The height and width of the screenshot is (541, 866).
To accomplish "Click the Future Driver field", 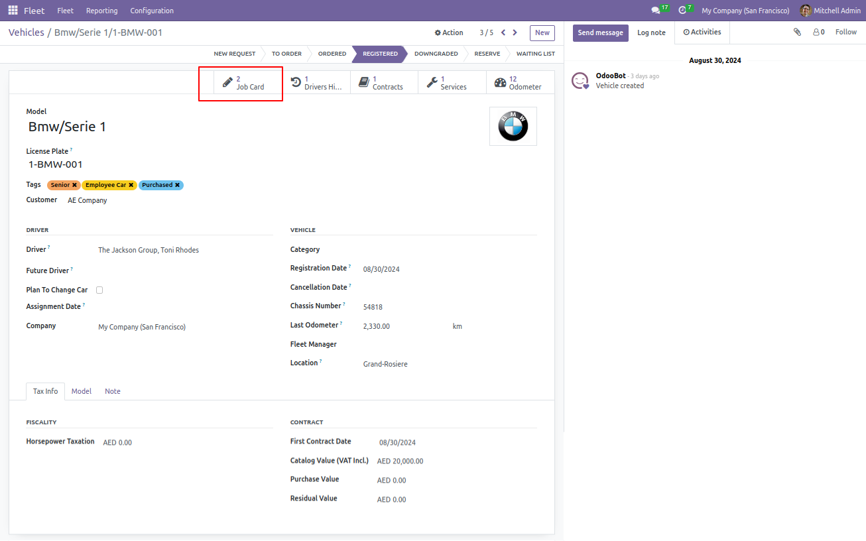I will [186, 270].
